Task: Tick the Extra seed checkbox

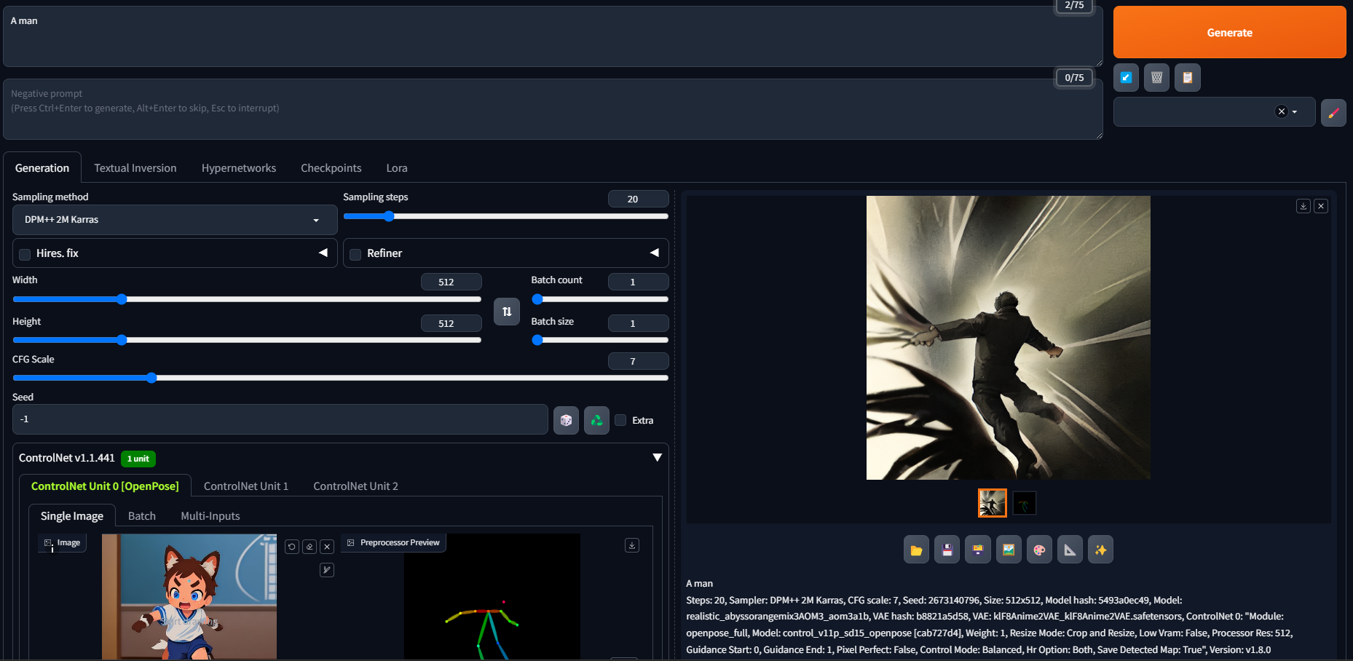Action: click(x=620, y=420)
